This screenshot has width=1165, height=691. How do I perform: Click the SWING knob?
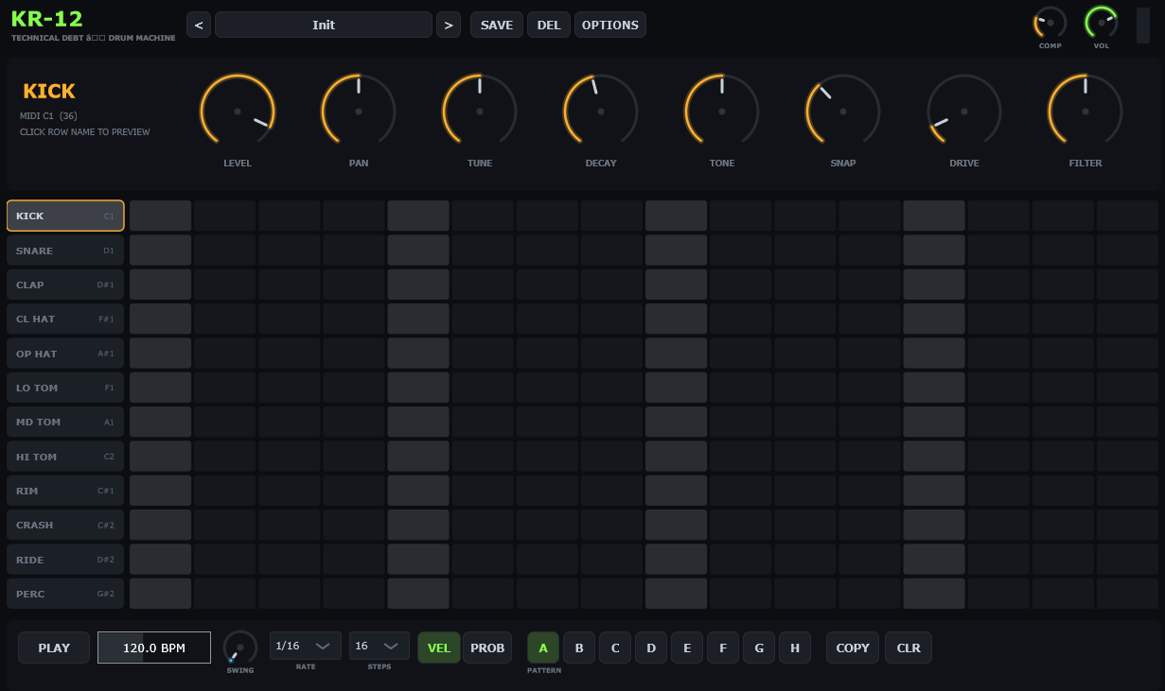[240, 648]
